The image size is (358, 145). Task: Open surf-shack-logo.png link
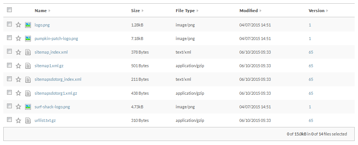(52, 107)
